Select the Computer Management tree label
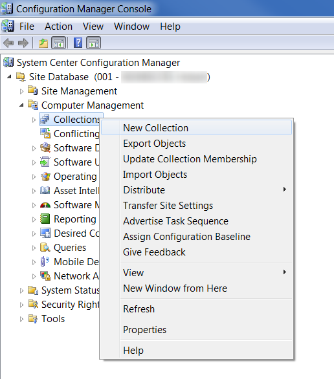Screen dimensions: 334x379 (93, 105)
